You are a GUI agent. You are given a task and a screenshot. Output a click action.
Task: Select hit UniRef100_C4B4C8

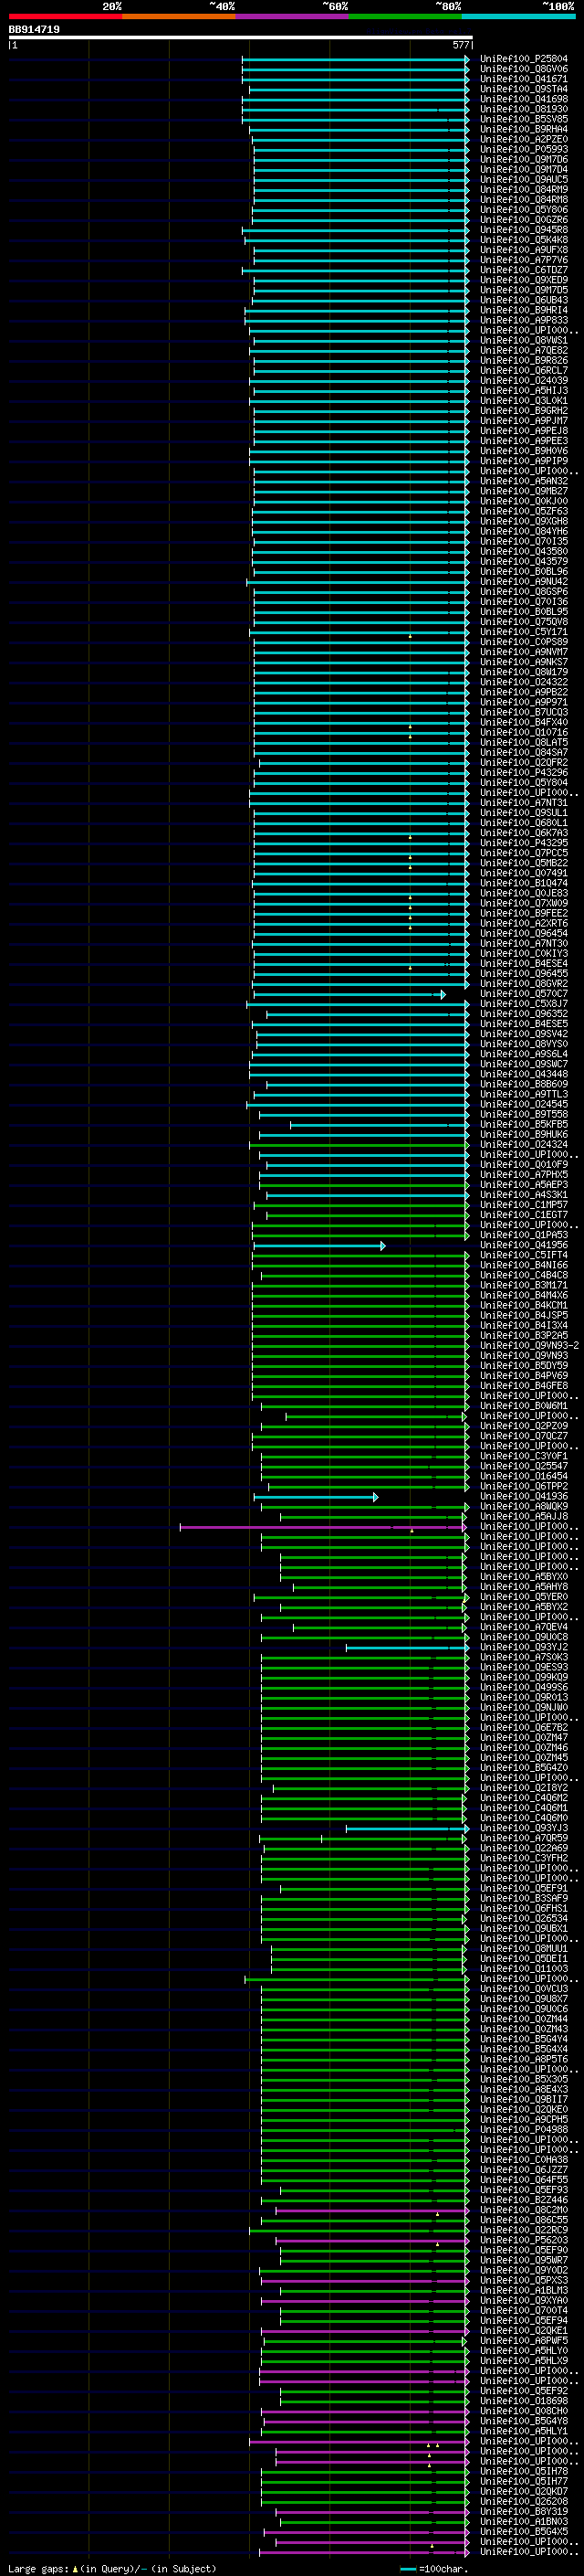coord(523,1275)
